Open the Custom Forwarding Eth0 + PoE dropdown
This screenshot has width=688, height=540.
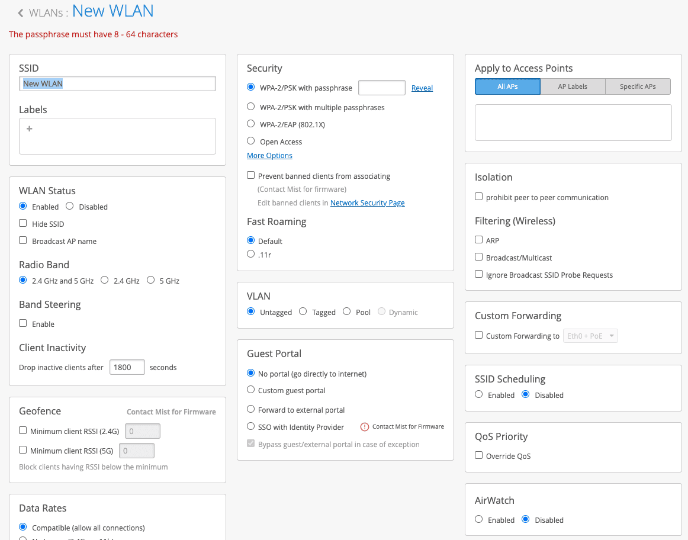tap(590, 336)
